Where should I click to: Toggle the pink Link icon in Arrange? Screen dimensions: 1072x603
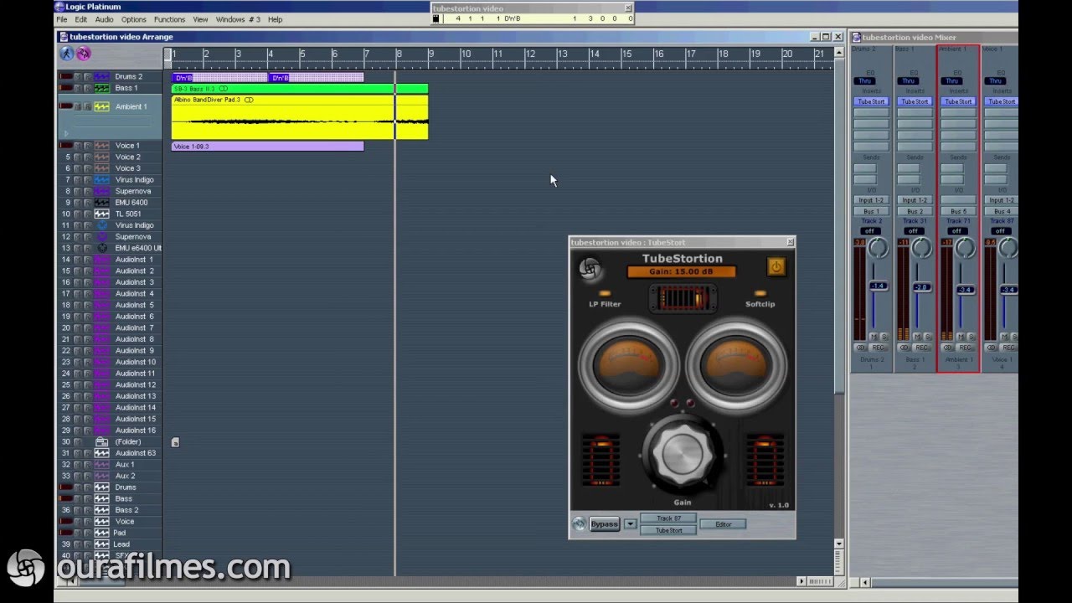click(84, 54)
